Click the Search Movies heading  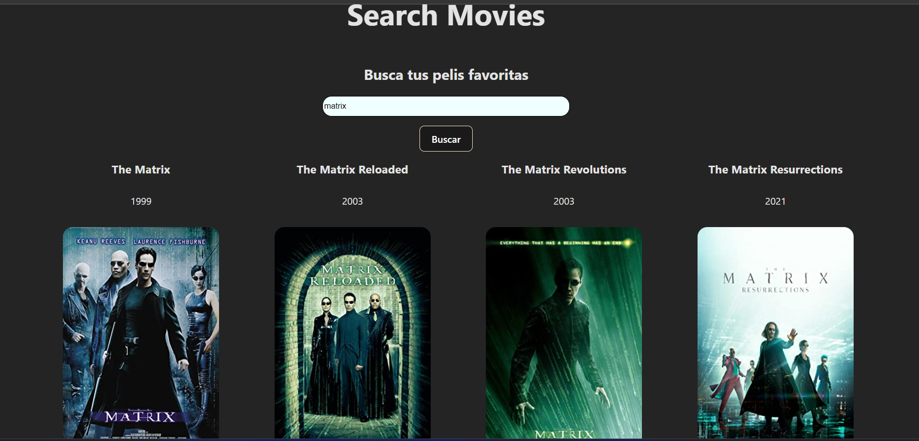[x=446, y=16]
